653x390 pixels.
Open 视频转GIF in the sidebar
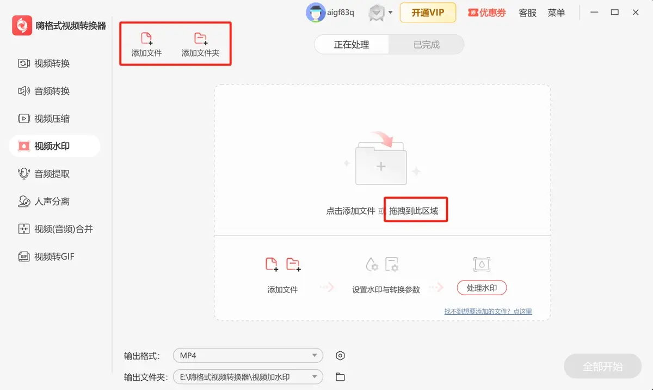point(46,257)
